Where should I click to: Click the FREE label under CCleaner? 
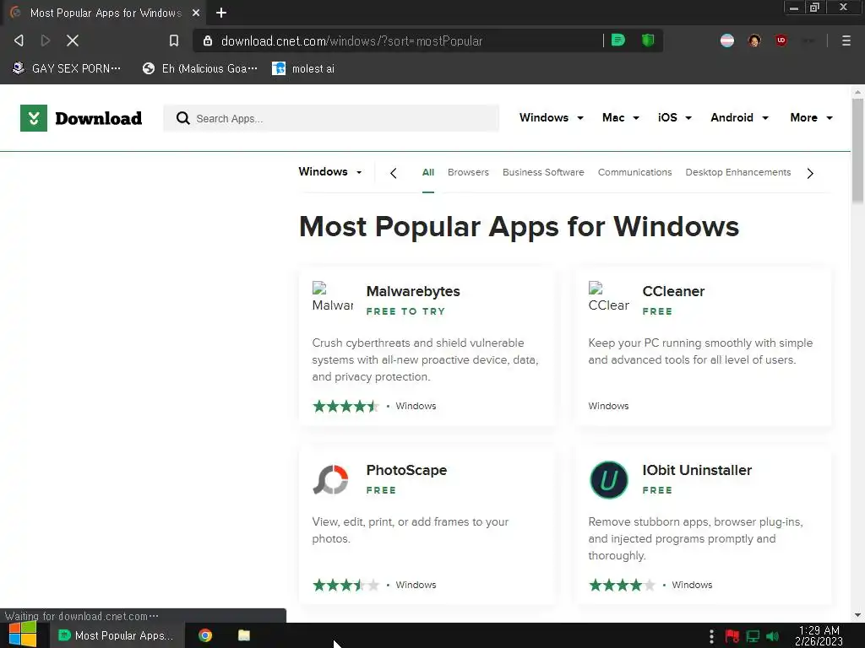(657, 311)
